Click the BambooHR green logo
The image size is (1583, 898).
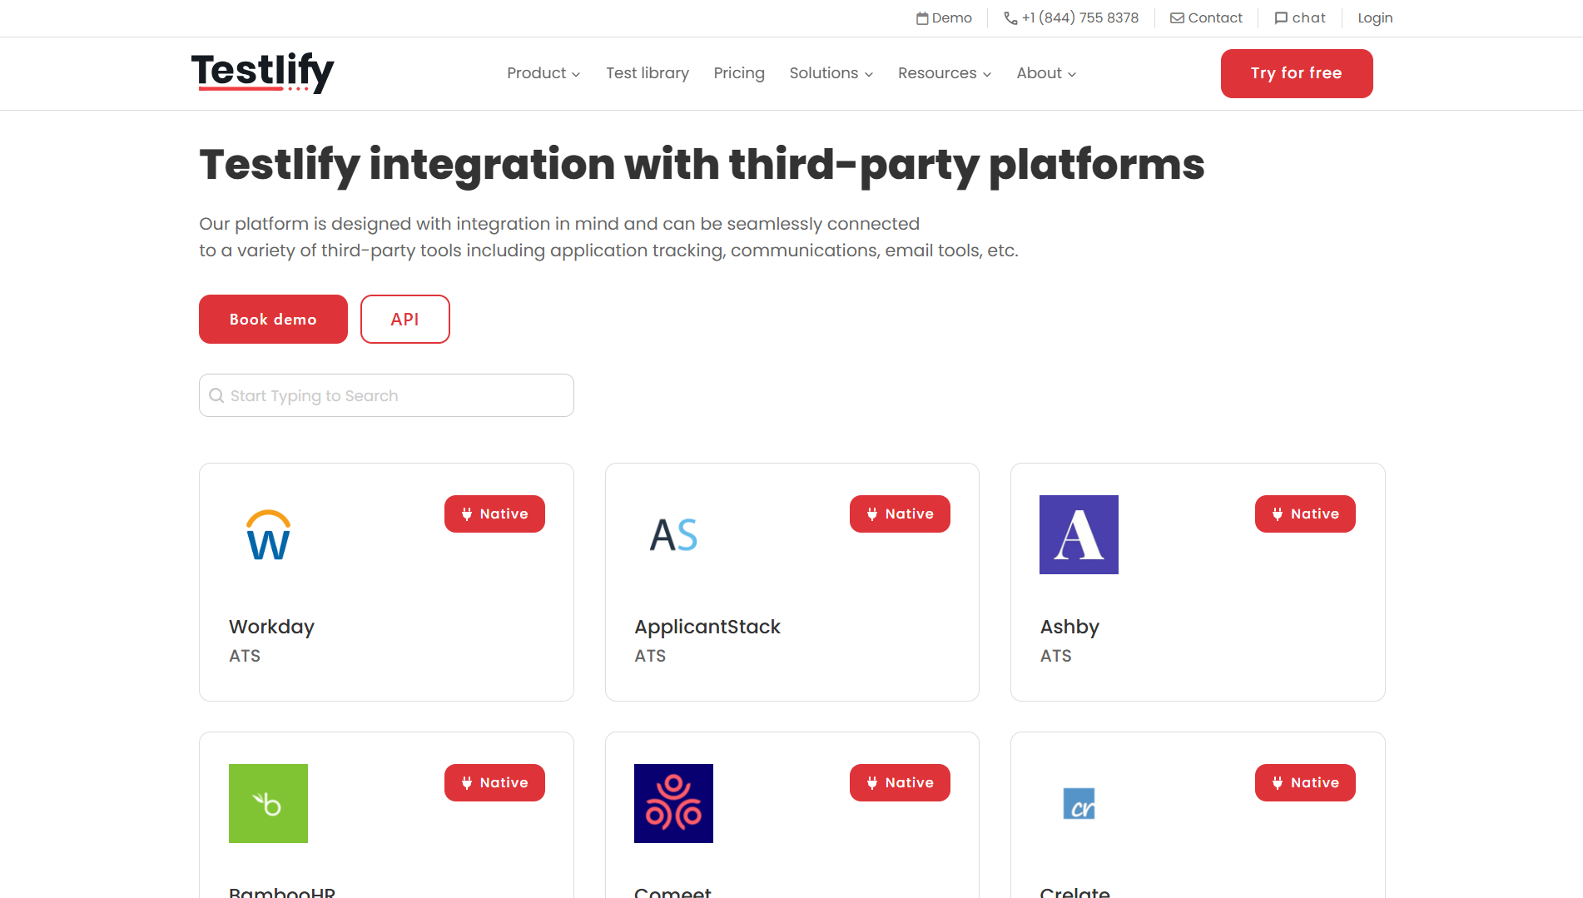pyautogui.click(x=268, y=803)
